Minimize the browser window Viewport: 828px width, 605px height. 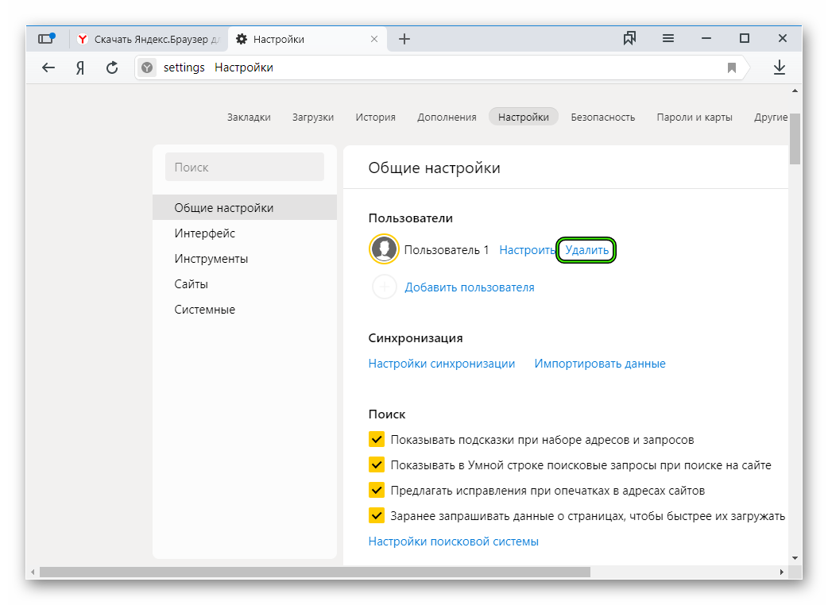pyautogui.click(x=706, y=38)
